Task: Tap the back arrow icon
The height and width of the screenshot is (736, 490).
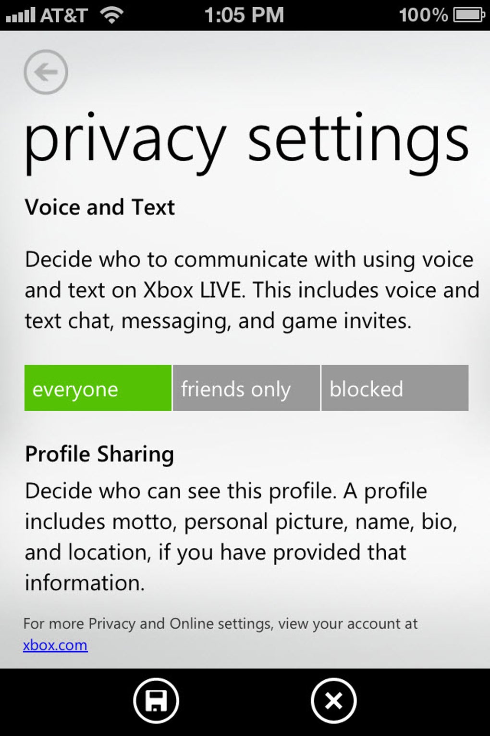Action: pos(46,72)
